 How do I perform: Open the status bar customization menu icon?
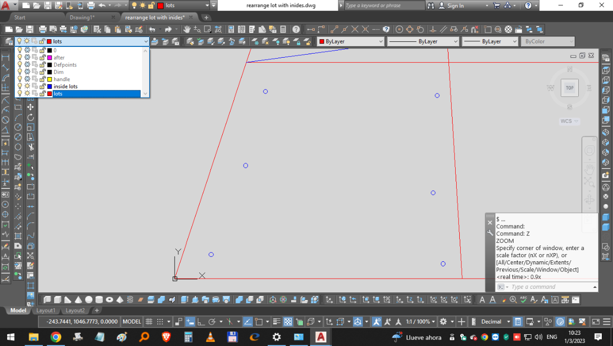pyautogui.click(x=607, y=322)
